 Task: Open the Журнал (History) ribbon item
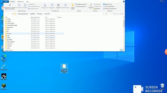(x=97, y=9)
